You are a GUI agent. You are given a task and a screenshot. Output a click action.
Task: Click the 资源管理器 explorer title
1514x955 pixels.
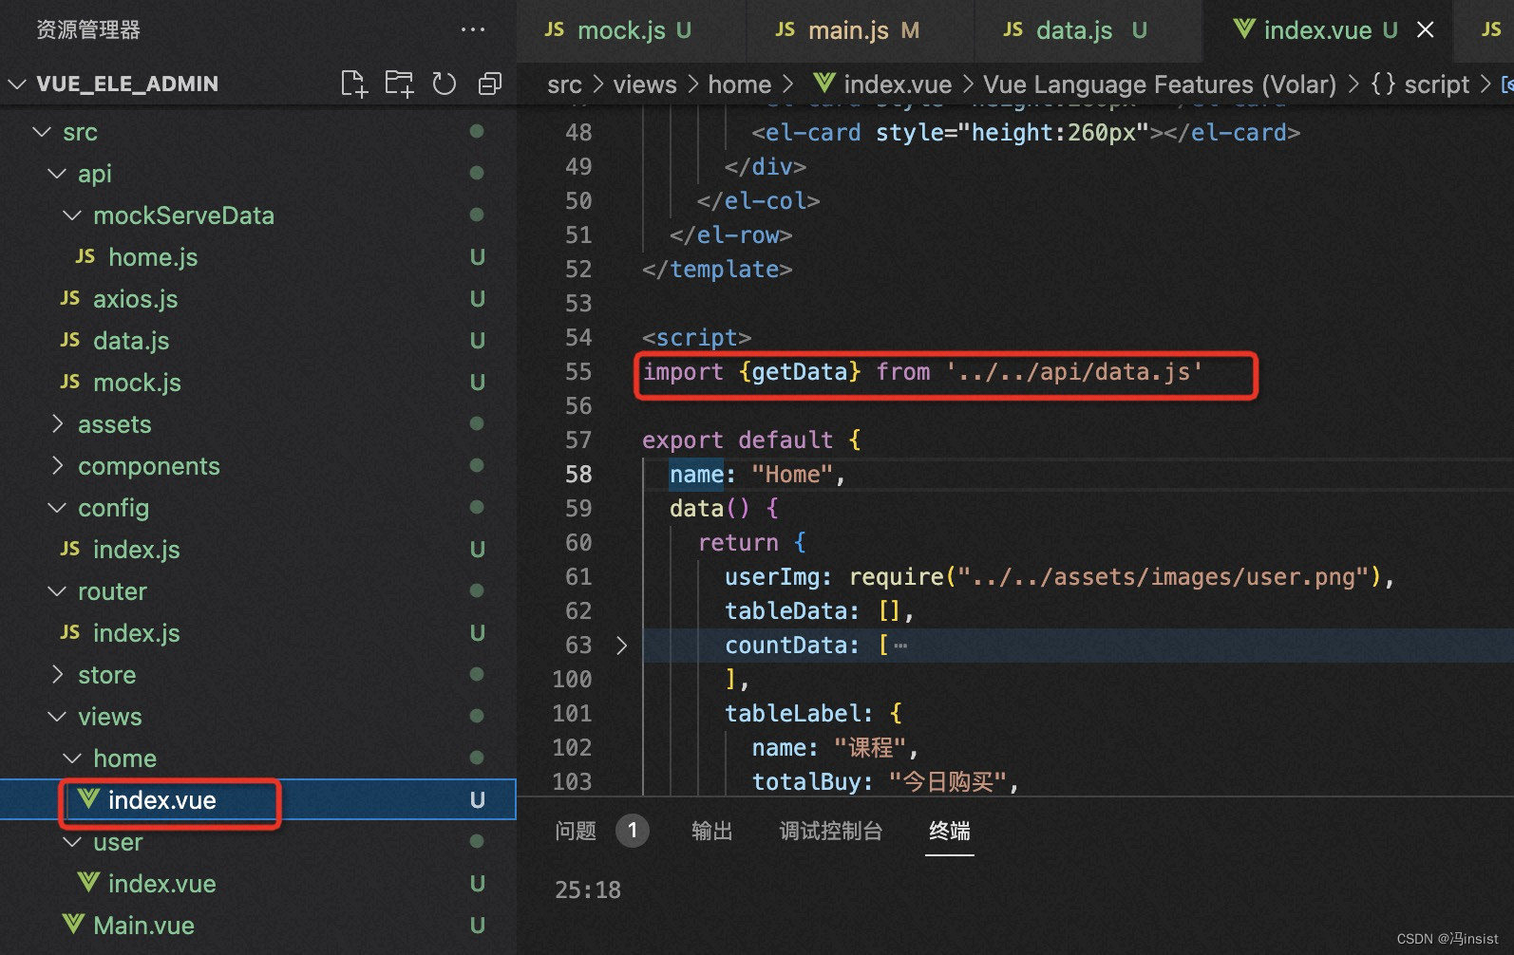[88, 30]
